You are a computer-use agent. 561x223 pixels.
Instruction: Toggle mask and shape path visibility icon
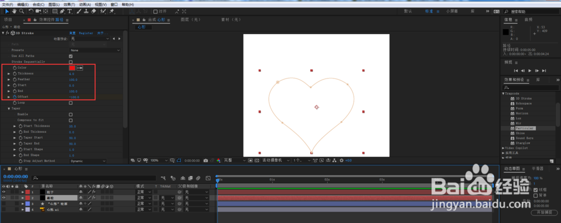pos(179,160)
